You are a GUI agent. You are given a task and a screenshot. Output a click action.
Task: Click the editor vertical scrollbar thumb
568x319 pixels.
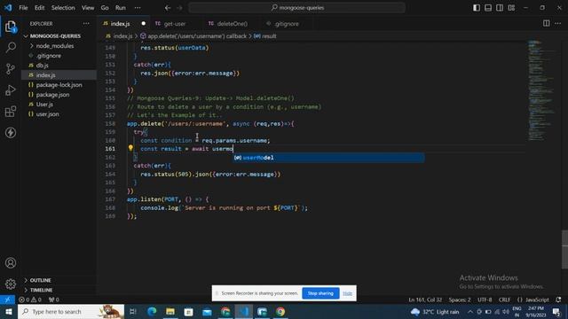coord(564,250)
